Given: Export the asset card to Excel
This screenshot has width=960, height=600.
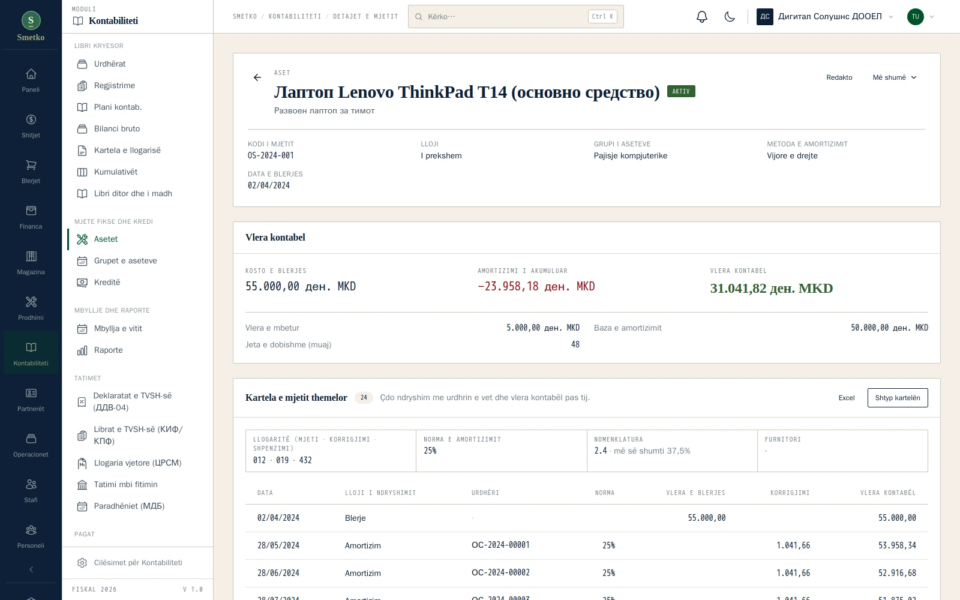Looking at the screenshot, I should click(846, 398).
